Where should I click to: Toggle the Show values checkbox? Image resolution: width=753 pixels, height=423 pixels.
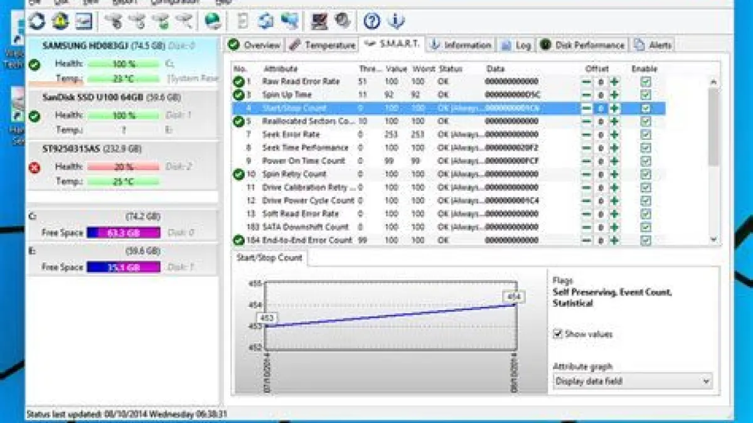pyautogui.click(x=557, y=334)
